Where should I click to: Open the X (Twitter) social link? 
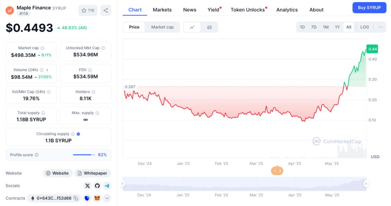87,186
